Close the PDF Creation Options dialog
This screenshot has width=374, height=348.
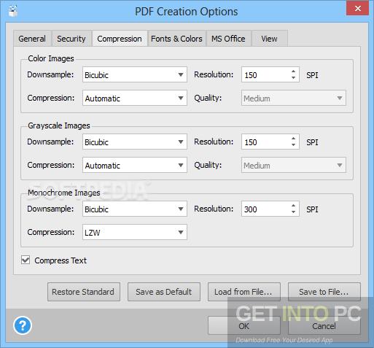click(x=357, y=9)
